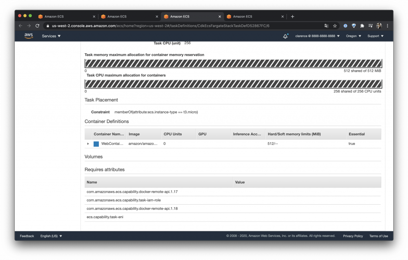Open the Oregon region selector
This screenshot has width=408, height=260.
(x=353, y=36)
